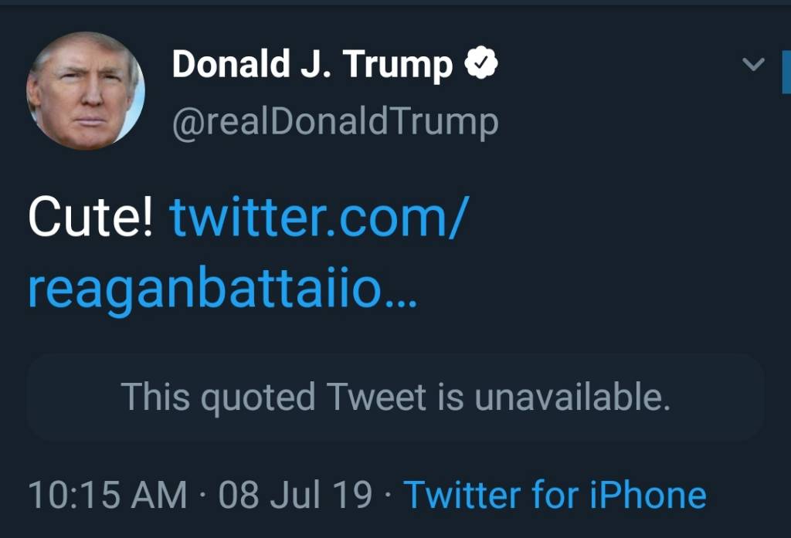Tap the unavailable quoted Tweet box
Screen dimensions: 791x538
click(395, 398)
